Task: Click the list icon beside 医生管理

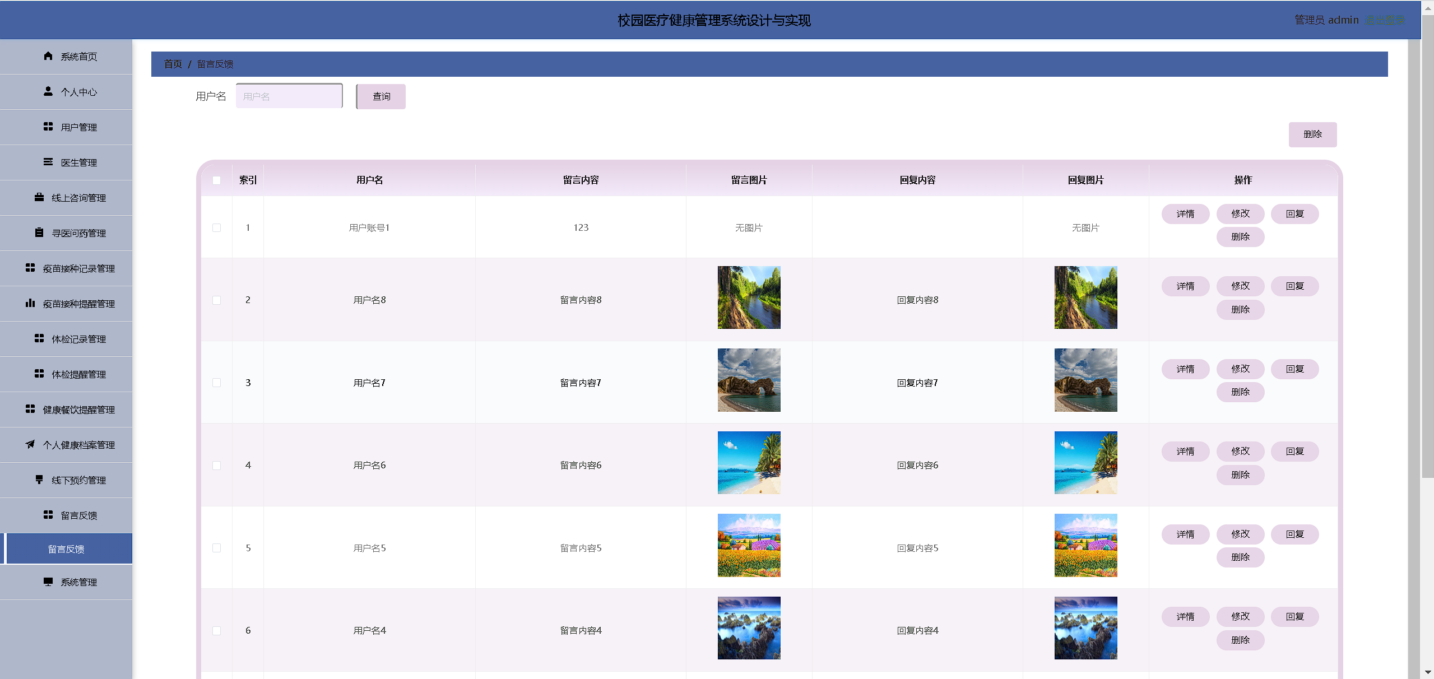Action: [x=48, y=162]
